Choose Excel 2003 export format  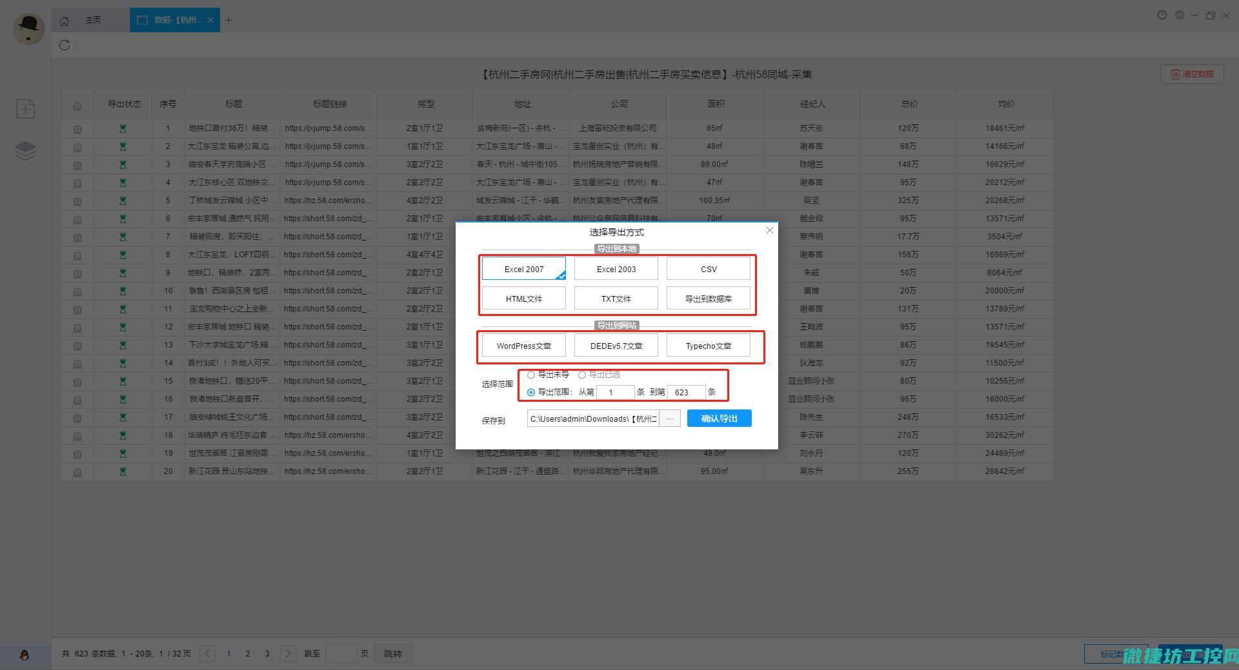point(616,269)
